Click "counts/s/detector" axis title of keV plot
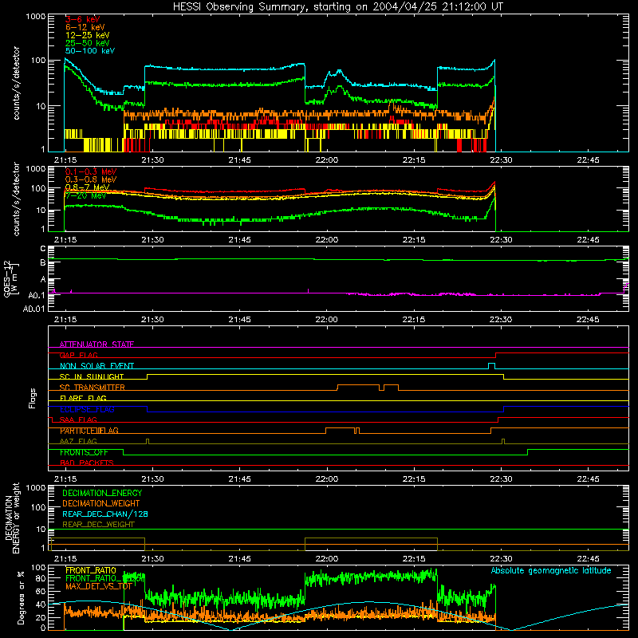 click(x=16, y=83)
